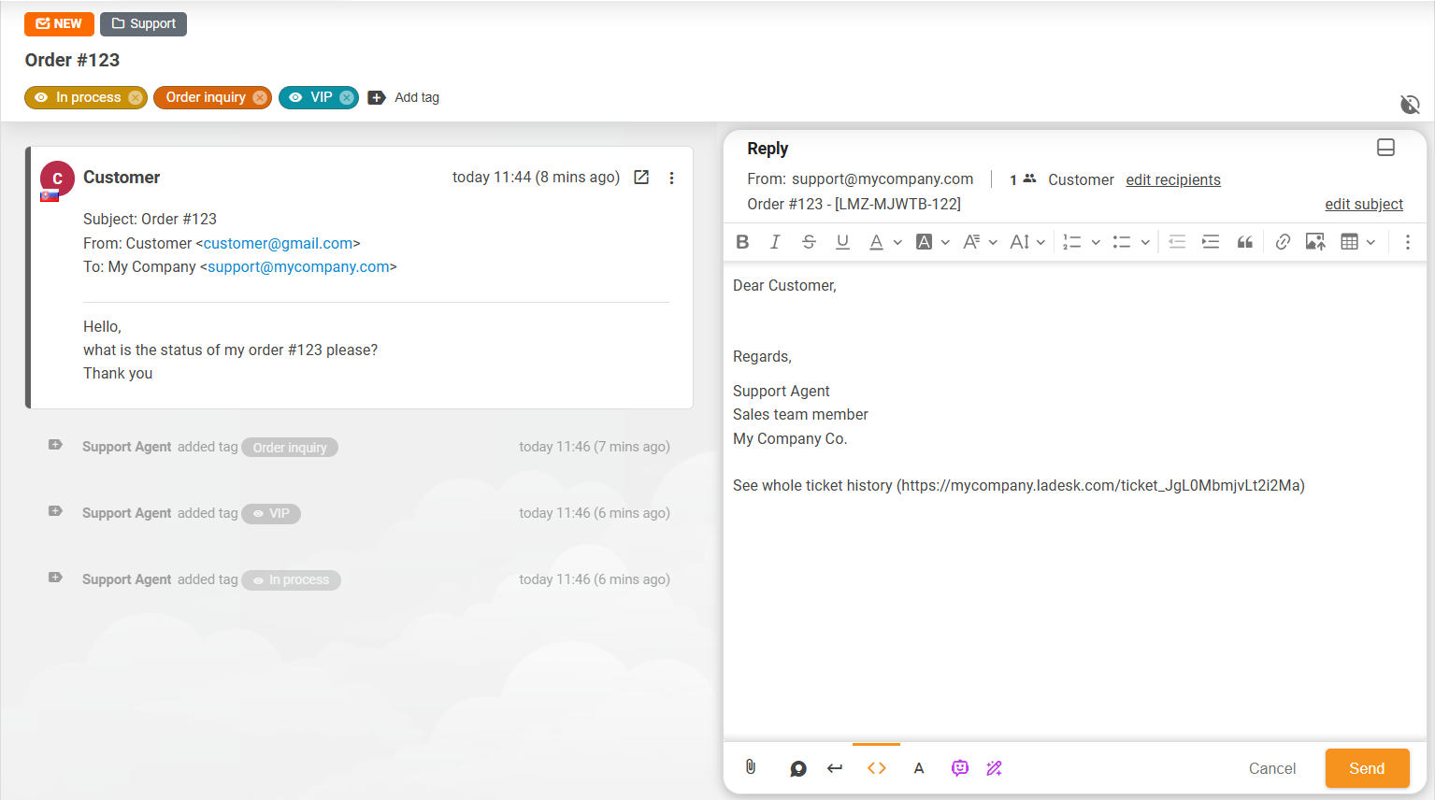Insert an image into the reply

[1315, 241]
